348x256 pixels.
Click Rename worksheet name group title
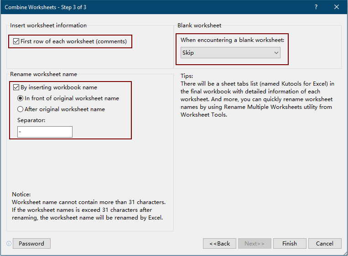[x=43, y=74]
